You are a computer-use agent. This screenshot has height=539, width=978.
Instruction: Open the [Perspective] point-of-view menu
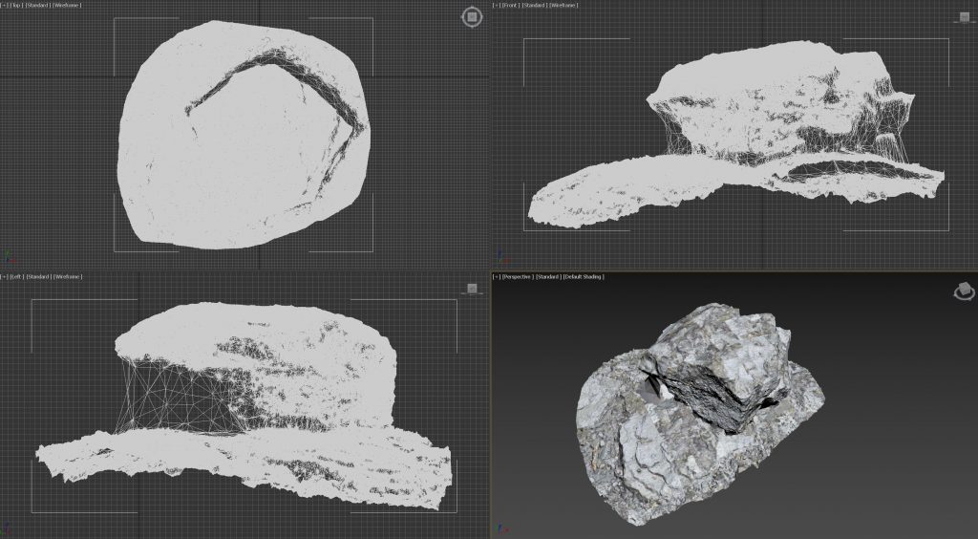click(x=519, y=277)
